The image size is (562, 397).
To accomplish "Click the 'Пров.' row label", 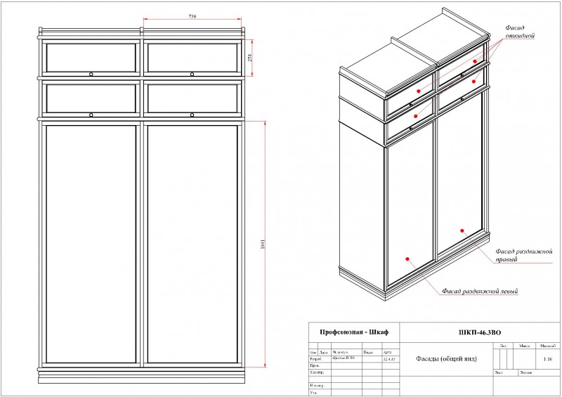I will coord(315,365).
